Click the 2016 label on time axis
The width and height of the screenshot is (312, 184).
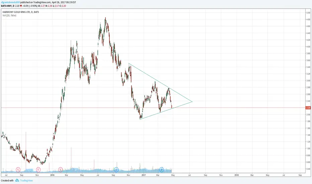pos(52,175)
